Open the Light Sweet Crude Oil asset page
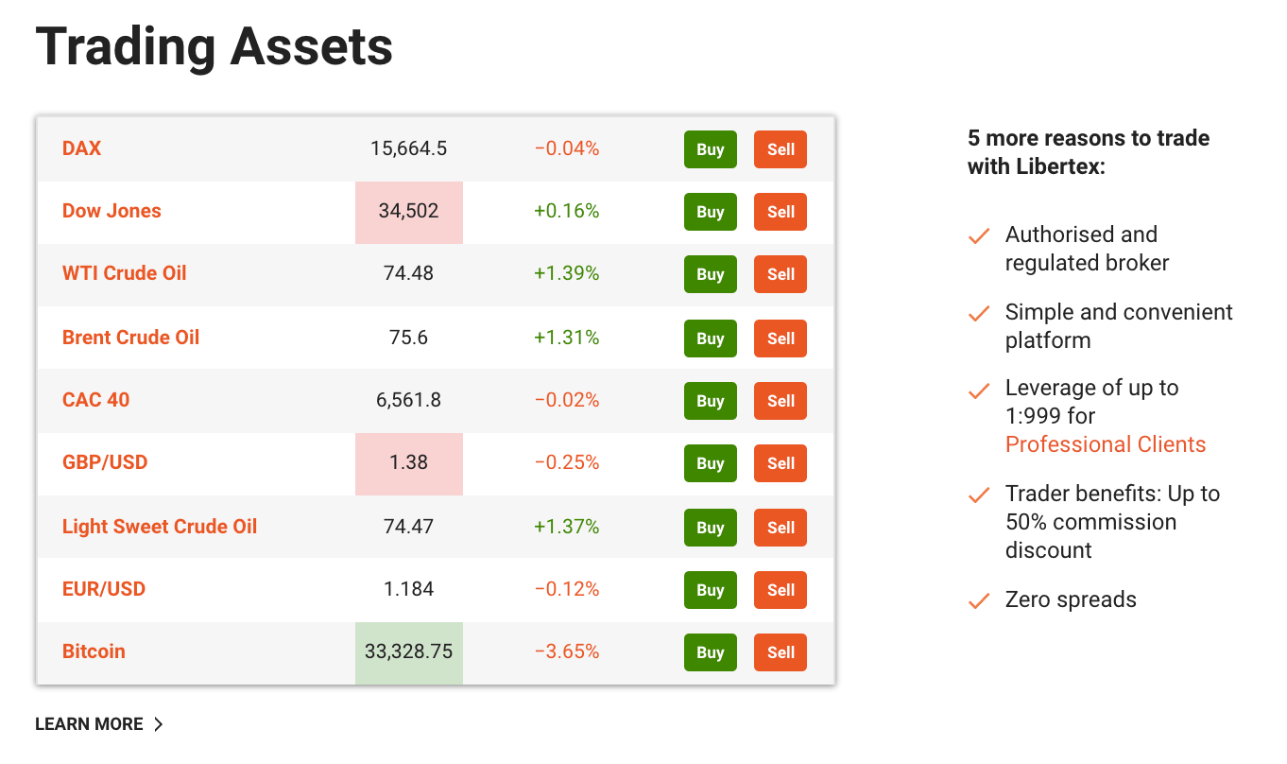 coord(159,527)
